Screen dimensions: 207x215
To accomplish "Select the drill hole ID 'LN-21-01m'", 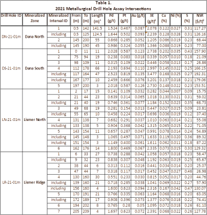I will [x=11, y=120].
